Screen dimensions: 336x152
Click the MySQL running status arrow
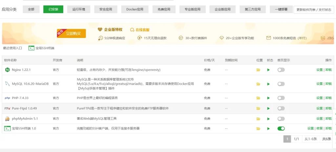[x=268, y=84]
